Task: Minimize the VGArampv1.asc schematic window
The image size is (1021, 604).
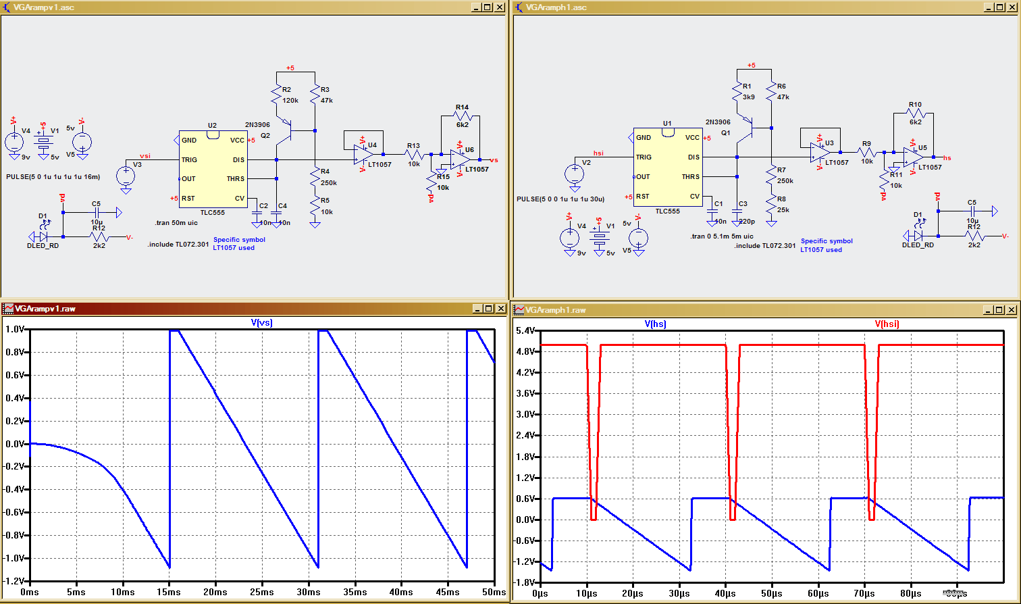Action: (476, 7)
